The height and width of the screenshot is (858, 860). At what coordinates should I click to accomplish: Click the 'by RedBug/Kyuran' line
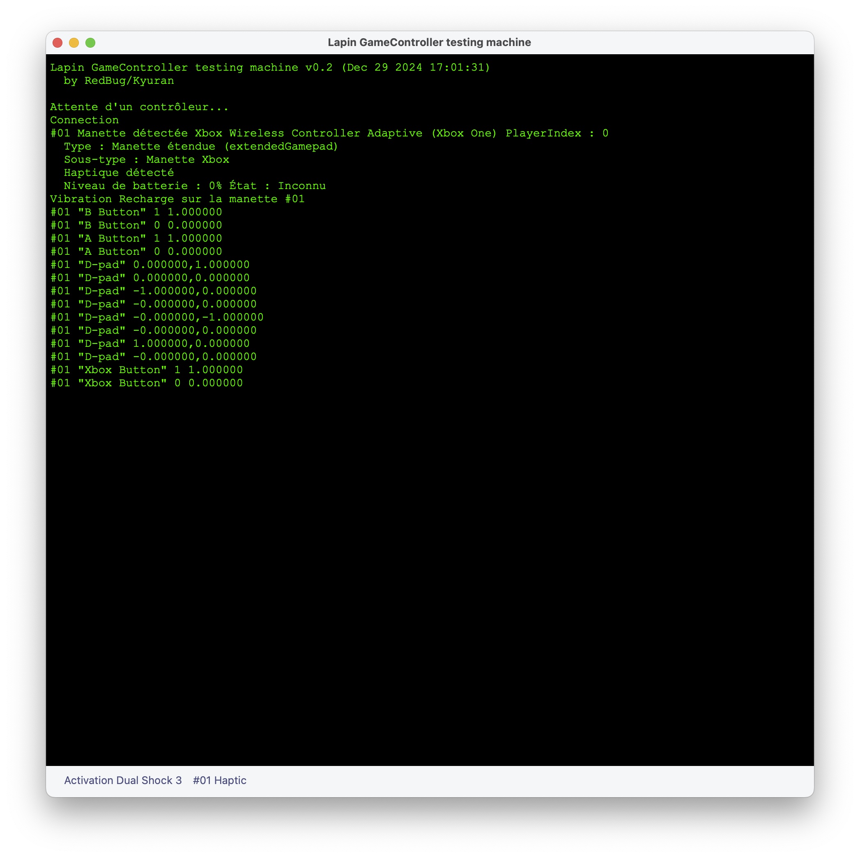pos(119,81)
